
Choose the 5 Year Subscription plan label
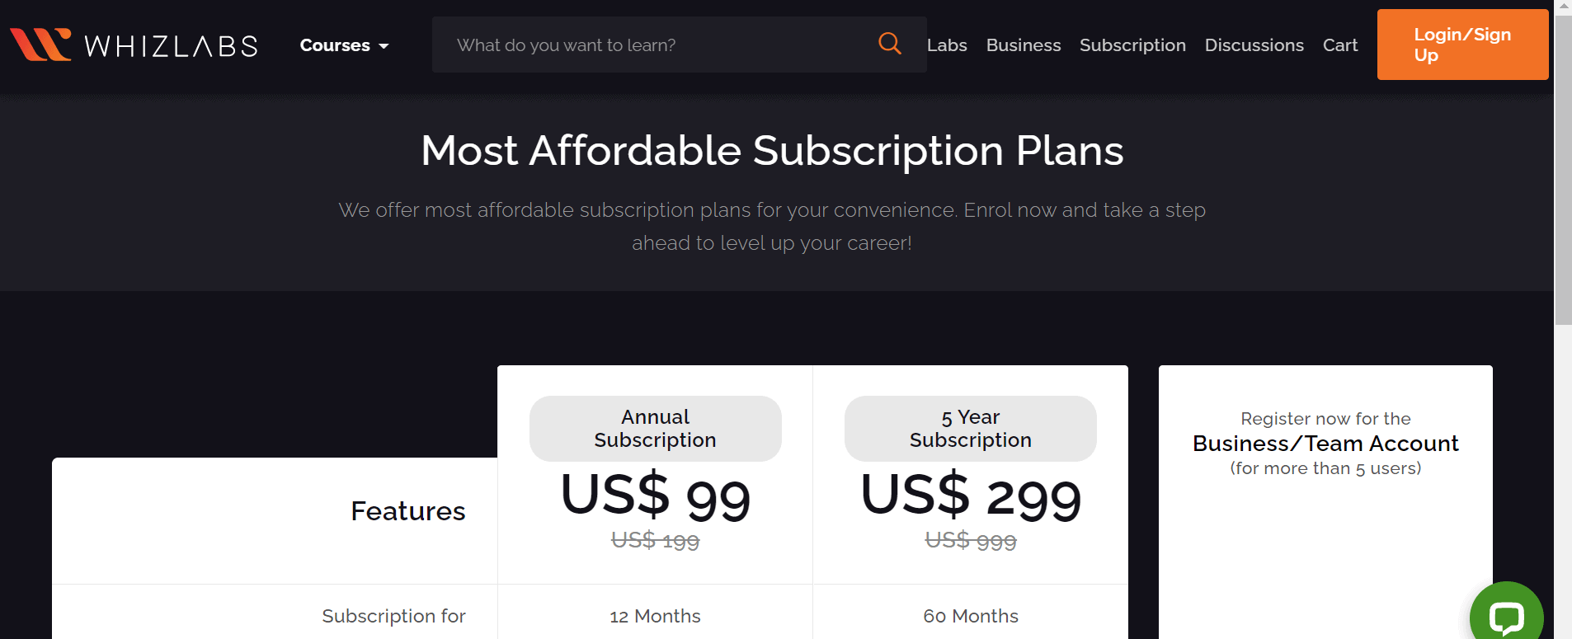point(970,429)
